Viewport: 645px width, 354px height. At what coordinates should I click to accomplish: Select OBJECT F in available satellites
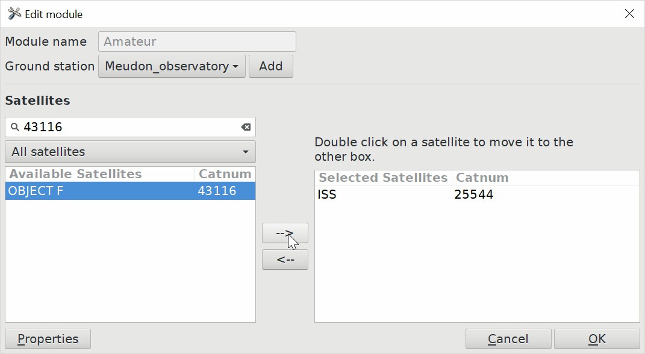point(99,191)
